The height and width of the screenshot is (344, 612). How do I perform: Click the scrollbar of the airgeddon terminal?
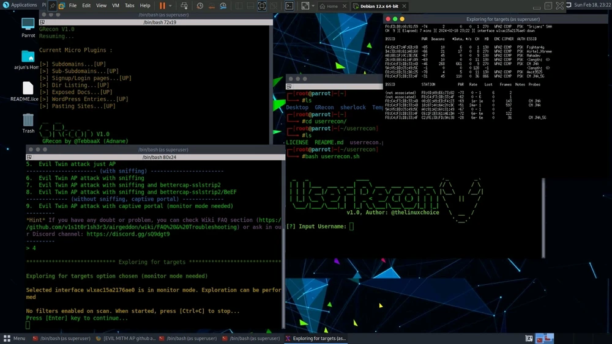pos(283,244)
